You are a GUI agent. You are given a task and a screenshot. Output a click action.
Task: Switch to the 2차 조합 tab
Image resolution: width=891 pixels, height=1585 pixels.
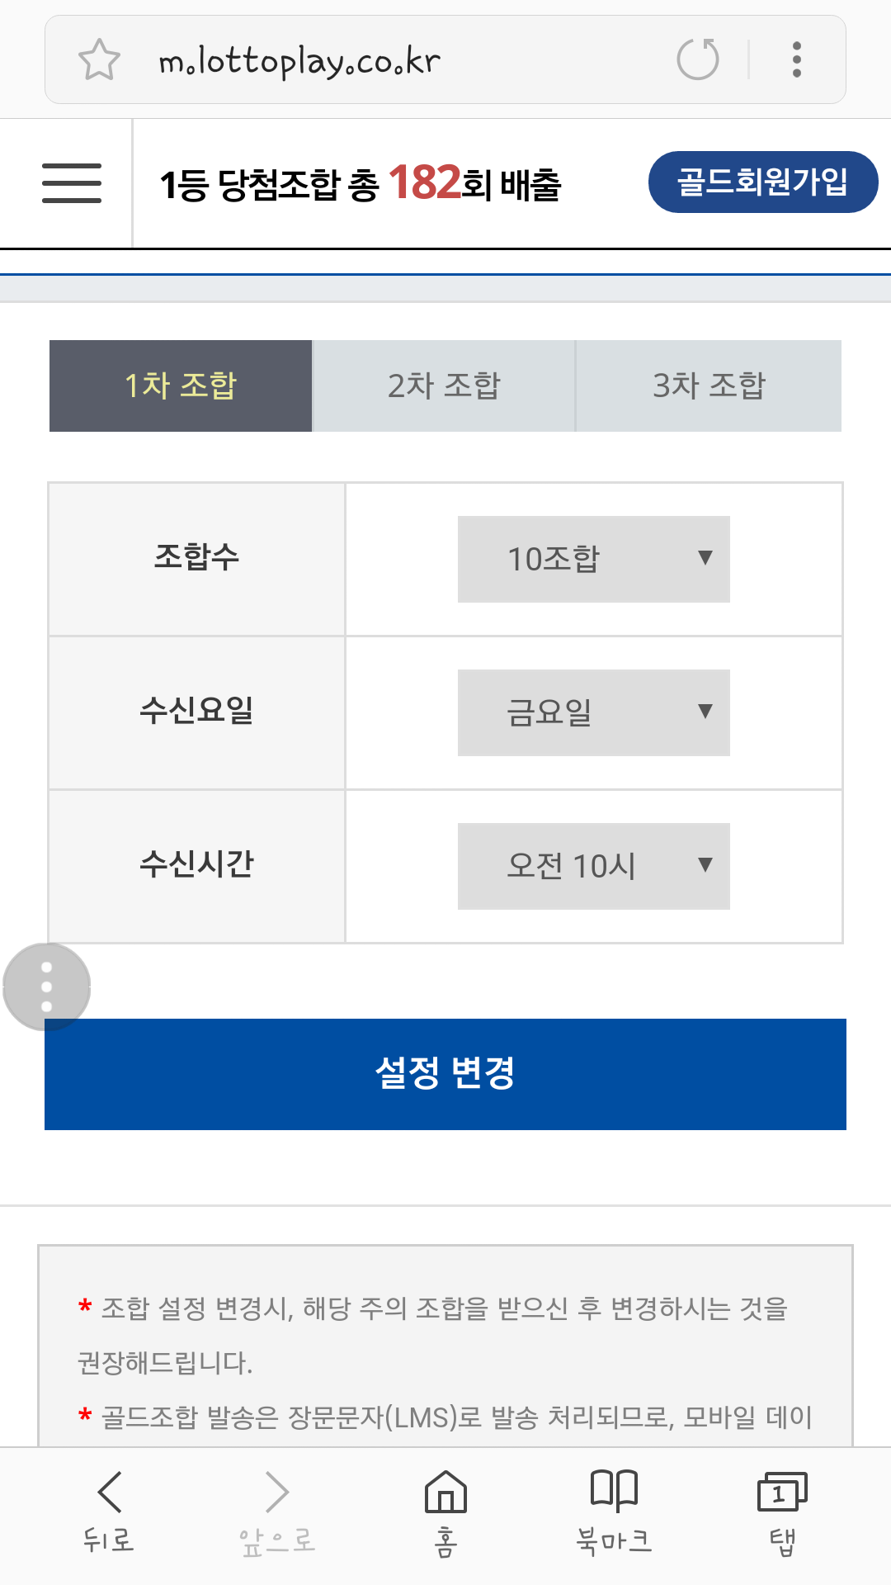[444, 386]
